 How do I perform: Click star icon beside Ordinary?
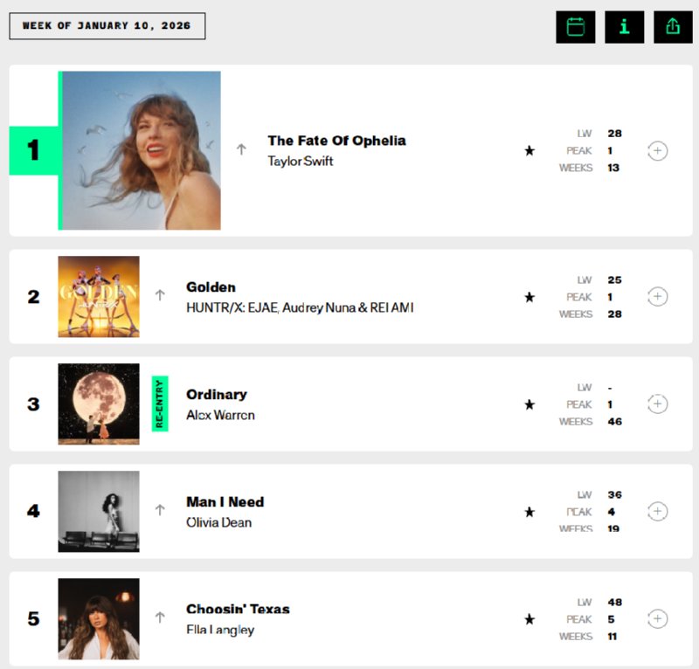[529, 404]
